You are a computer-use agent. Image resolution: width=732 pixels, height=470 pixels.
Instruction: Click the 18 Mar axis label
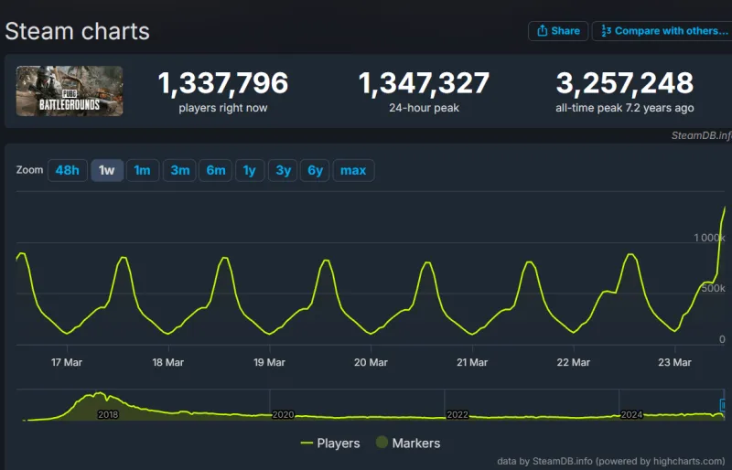[168, 362]
